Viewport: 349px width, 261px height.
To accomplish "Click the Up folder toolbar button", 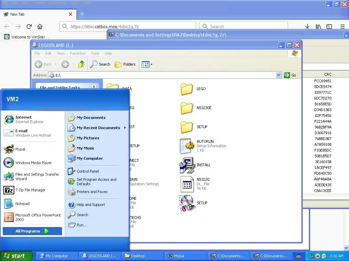I will (x=81, y=64).
